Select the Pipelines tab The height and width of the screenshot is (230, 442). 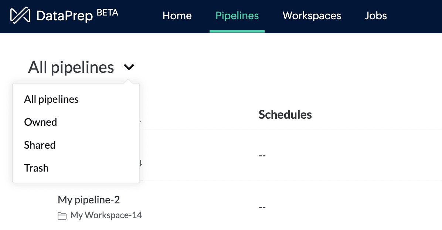click(x=237, y=16)
